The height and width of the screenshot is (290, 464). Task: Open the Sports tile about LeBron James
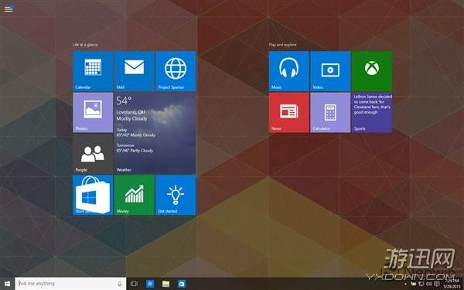point(372,112)
